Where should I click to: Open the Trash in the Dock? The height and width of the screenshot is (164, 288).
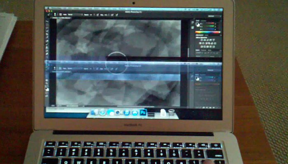[x=171, y=112]
